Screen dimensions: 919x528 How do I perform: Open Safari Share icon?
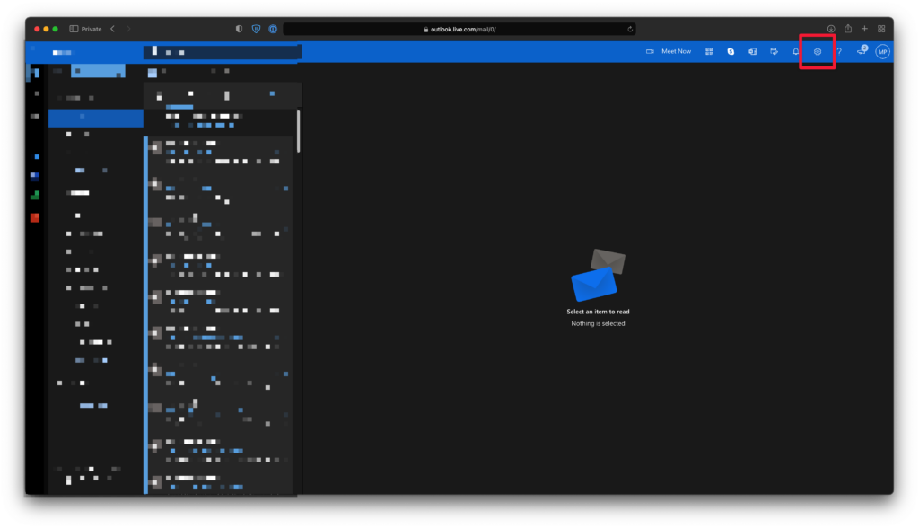pyautogui.click(x=848, y=29)
